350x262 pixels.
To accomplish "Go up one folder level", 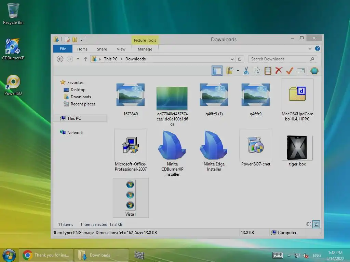I will pyautogui.click(x=85, y=59).
